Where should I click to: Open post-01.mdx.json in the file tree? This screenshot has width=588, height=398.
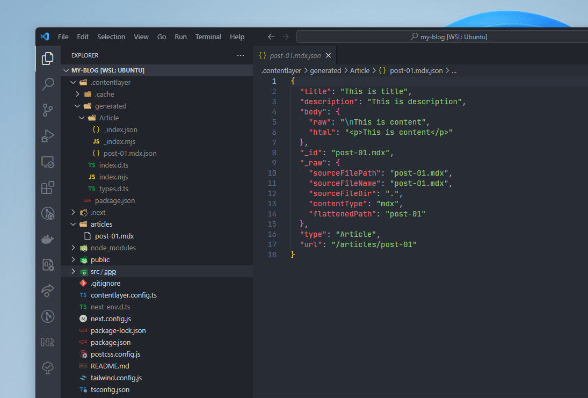tap(157, 153)
